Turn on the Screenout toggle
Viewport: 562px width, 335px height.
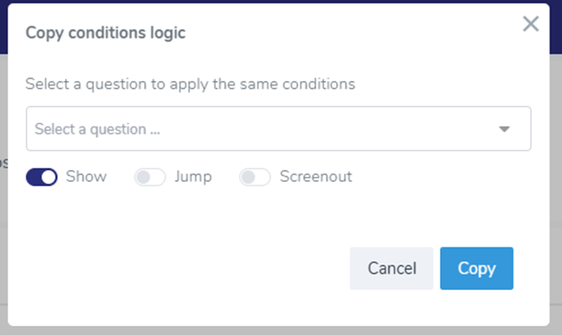[255, 177]
